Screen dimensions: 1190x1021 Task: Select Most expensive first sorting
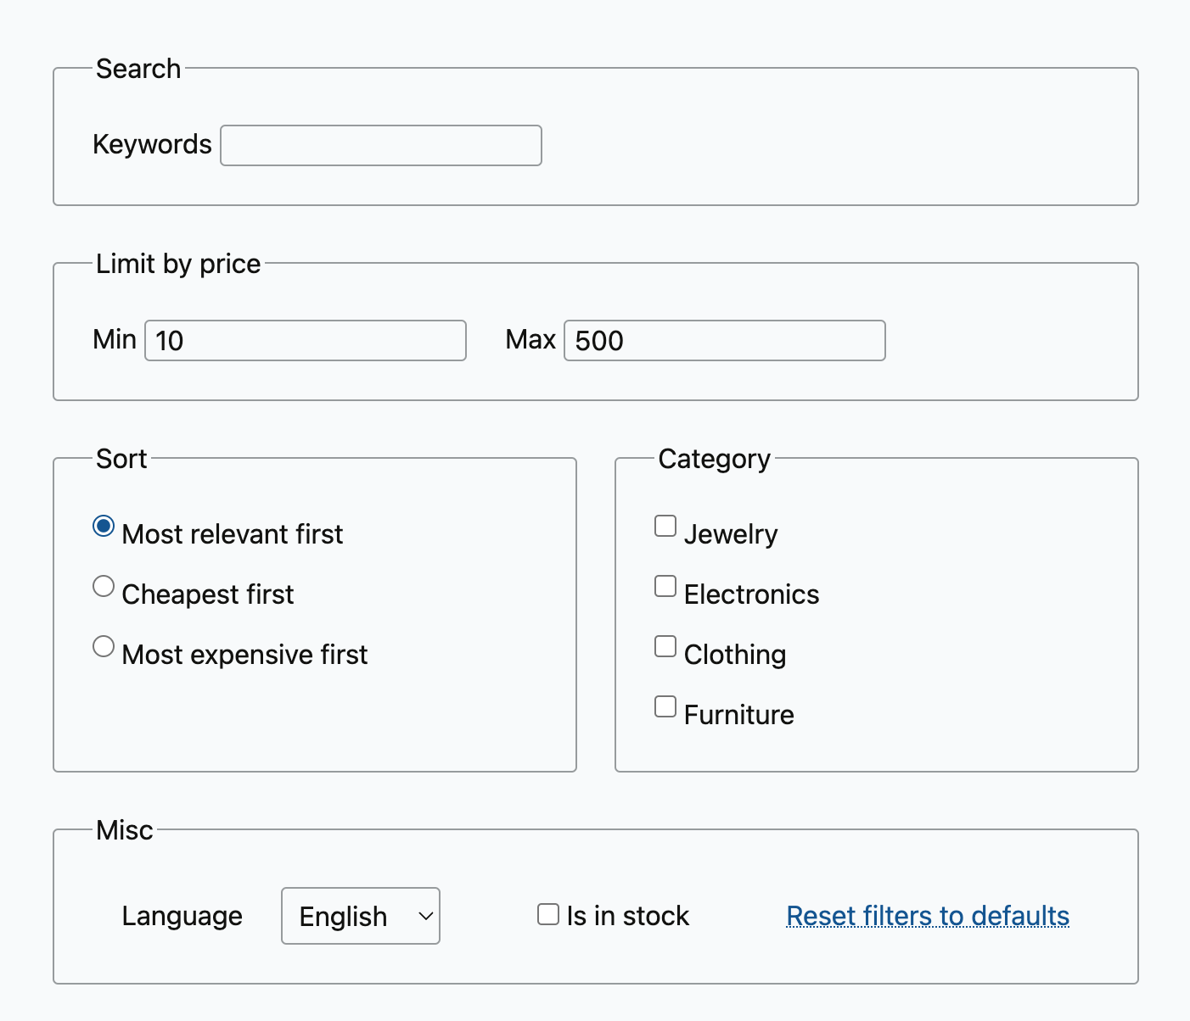click(x=104, y=647)
